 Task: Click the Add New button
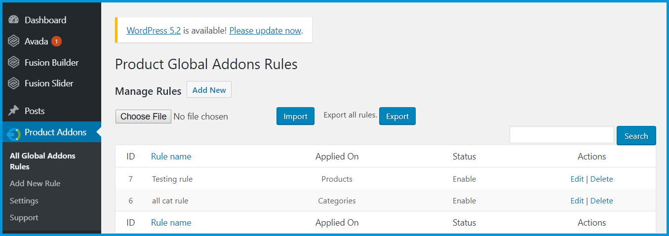(209, 90)
